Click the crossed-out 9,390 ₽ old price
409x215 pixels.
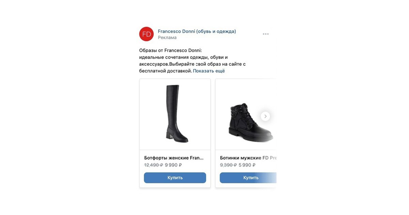point(229,165)
